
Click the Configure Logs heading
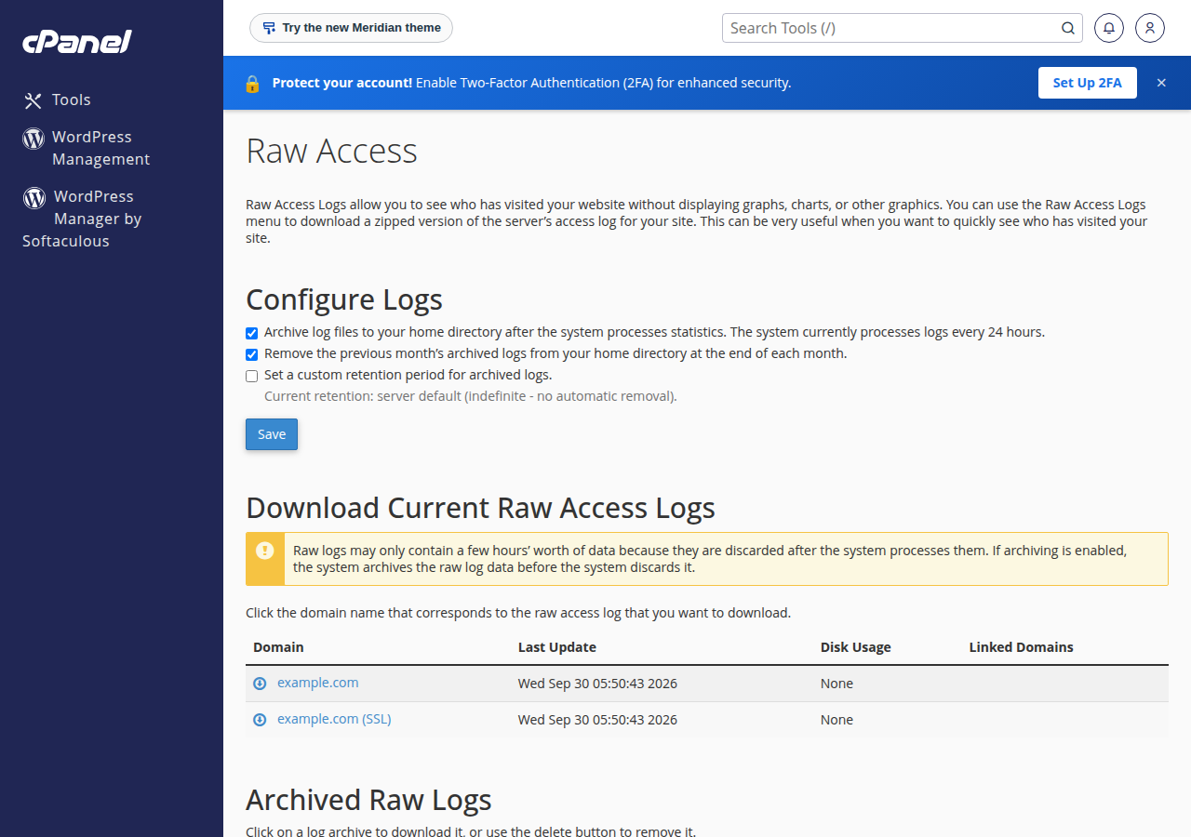click(344, 299)
